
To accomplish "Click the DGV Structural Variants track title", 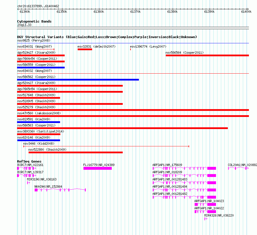I will (x=107, y=37).
